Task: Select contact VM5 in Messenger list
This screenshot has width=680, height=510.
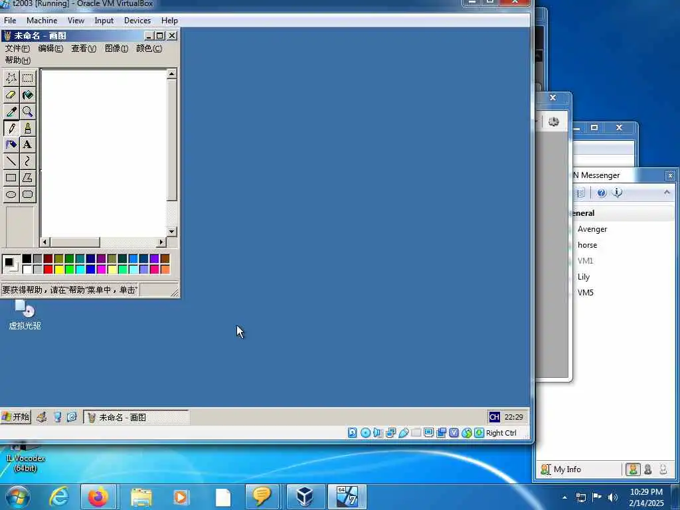Action: [586, 293]
